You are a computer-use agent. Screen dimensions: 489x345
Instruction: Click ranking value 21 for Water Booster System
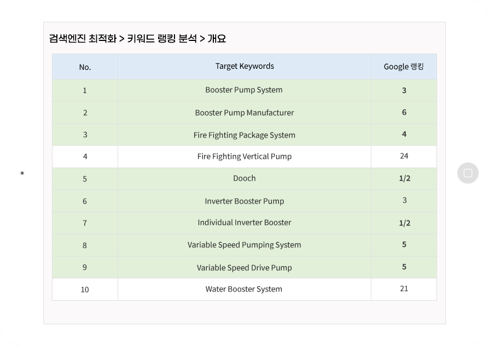click(404, 289)
